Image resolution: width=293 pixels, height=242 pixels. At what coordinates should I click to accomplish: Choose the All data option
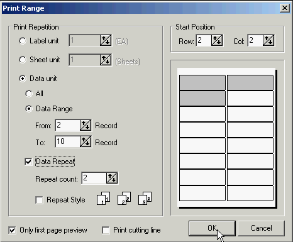29,94
